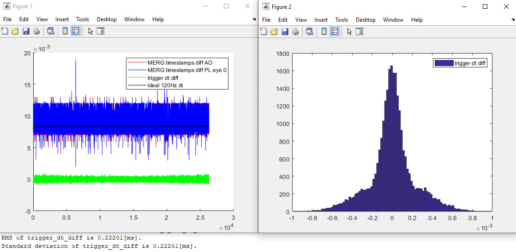
Task: Open Desktop menu in Figure 2
Action: [x=366, y=20]
